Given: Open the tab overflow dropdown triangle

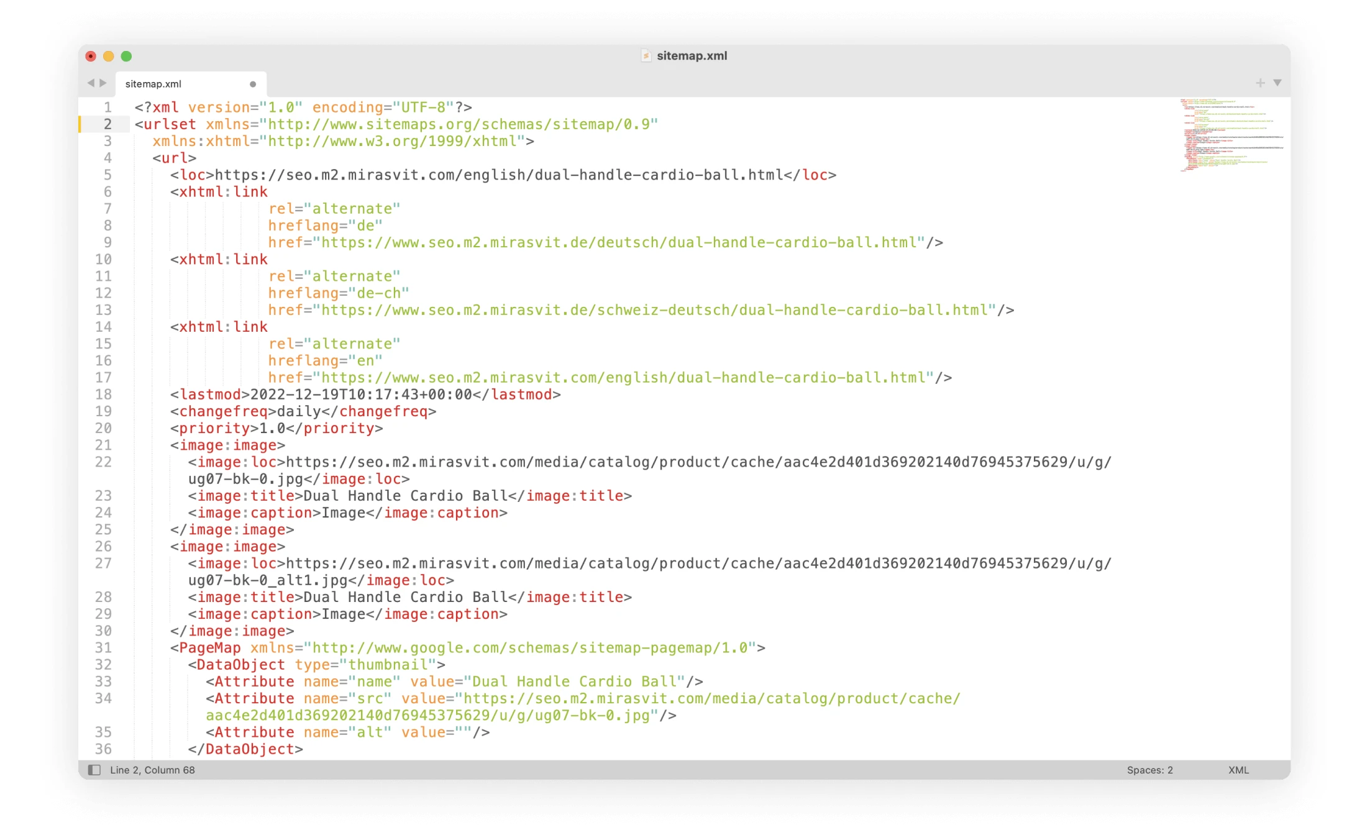Looking at the screenshot, I should tap(1277, 81).
